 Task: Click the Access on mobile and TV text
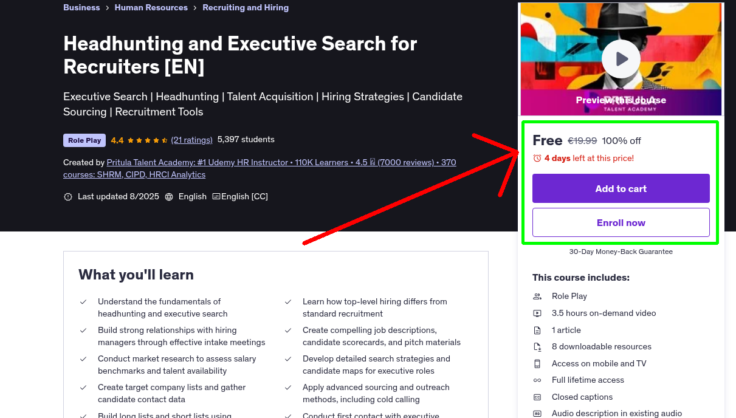(x=599, y=364)
